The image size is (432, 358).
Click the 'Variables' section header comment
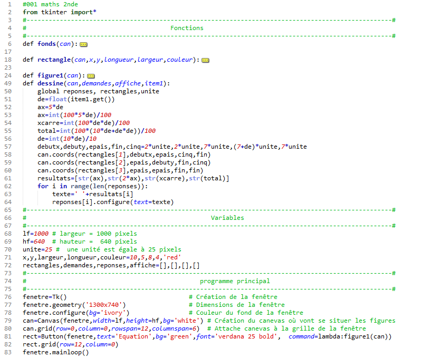227,218
